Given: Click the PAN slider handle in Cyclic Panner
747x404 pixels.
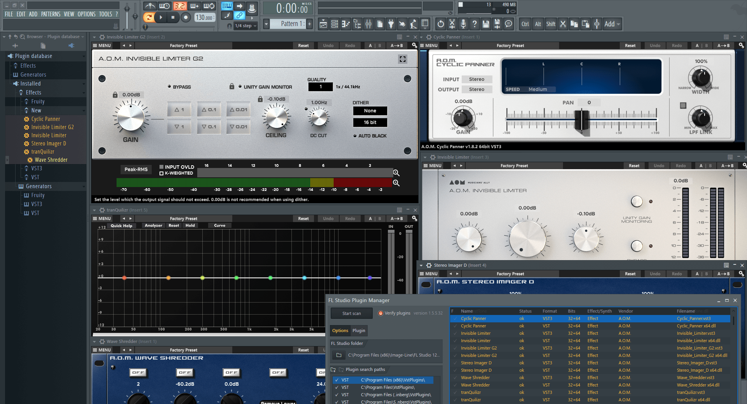Looking at the screenshot, I should 582,120.
